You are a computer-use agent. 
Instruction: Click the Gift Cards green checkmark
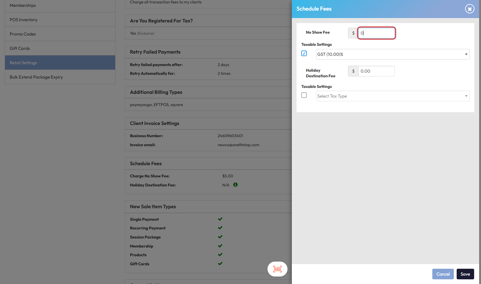tap(220, 264)
